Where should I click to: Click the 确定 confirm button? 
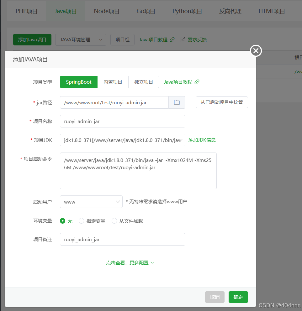(x=238, y=297)
